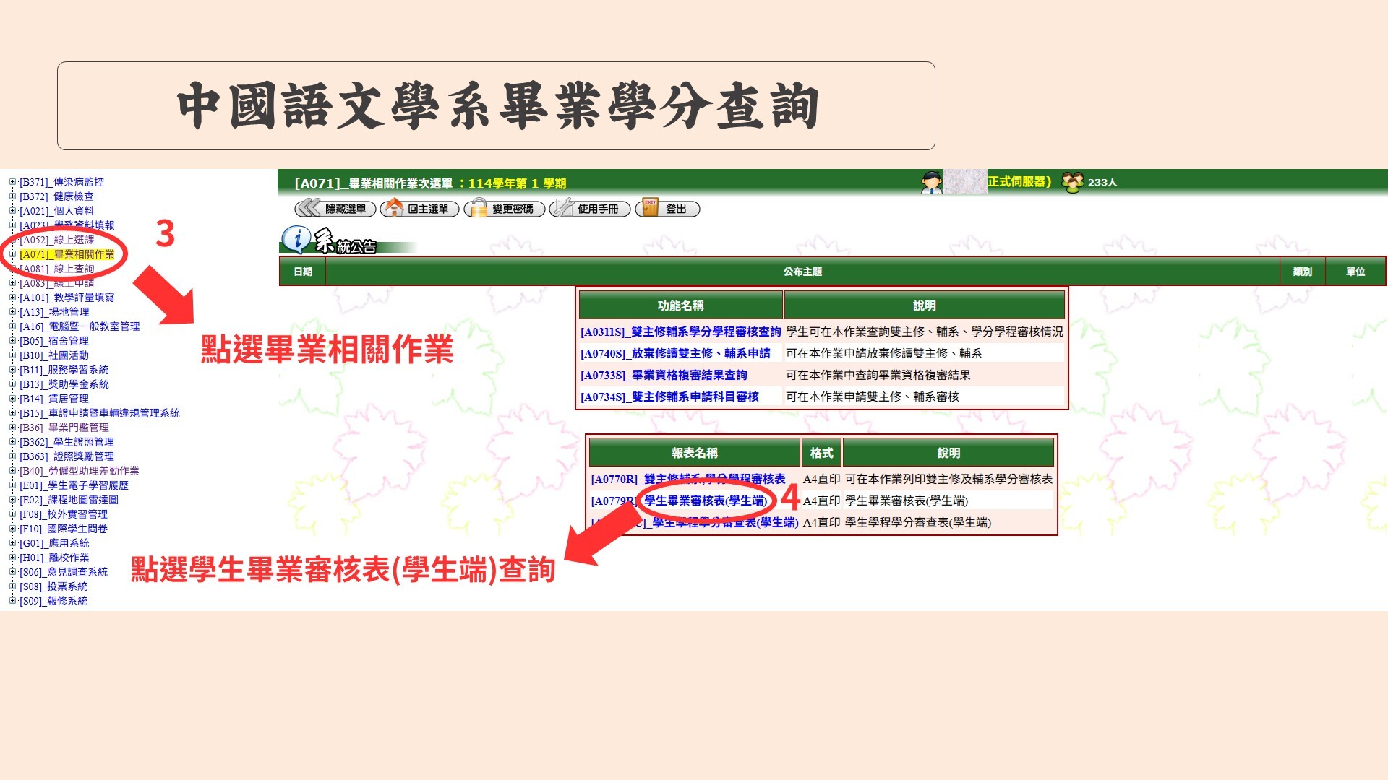This screenshot has height=780, width=1388.
Task: Click the double-arrow 隱藏選單 icon
Action: pos(307,209)
